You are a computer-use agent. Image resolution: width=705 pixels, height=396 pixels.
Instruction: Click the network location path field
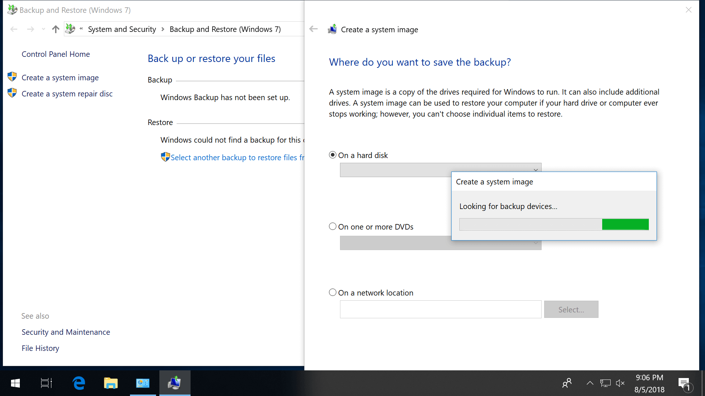[x=441, y=309]
